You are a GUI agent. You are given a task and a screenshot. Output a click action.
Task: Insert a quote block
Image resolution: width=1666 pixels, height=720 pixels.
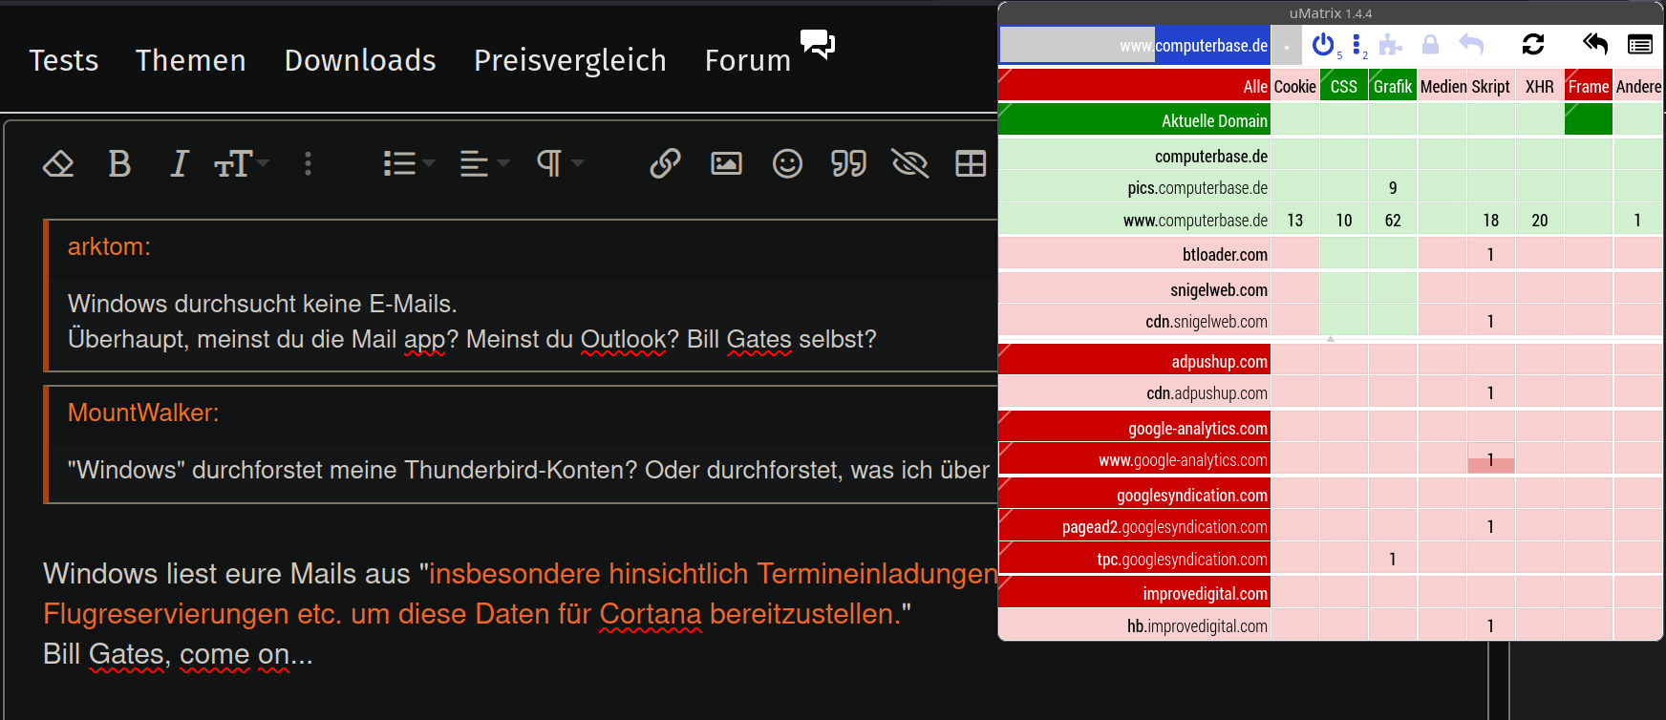click(848, 164)
